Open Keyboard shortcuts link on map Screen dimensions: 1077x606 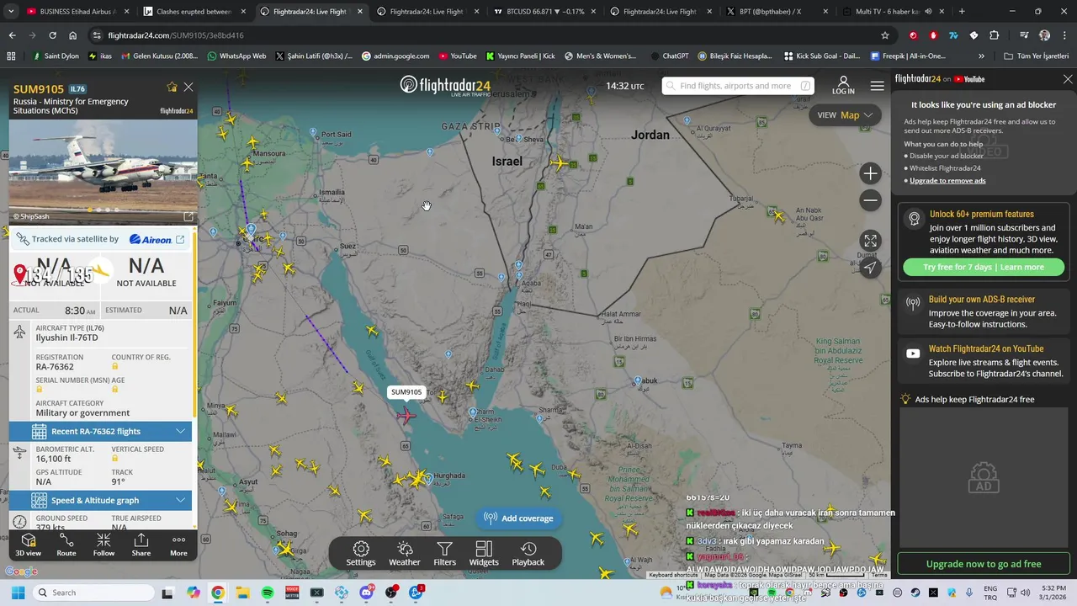673,575
